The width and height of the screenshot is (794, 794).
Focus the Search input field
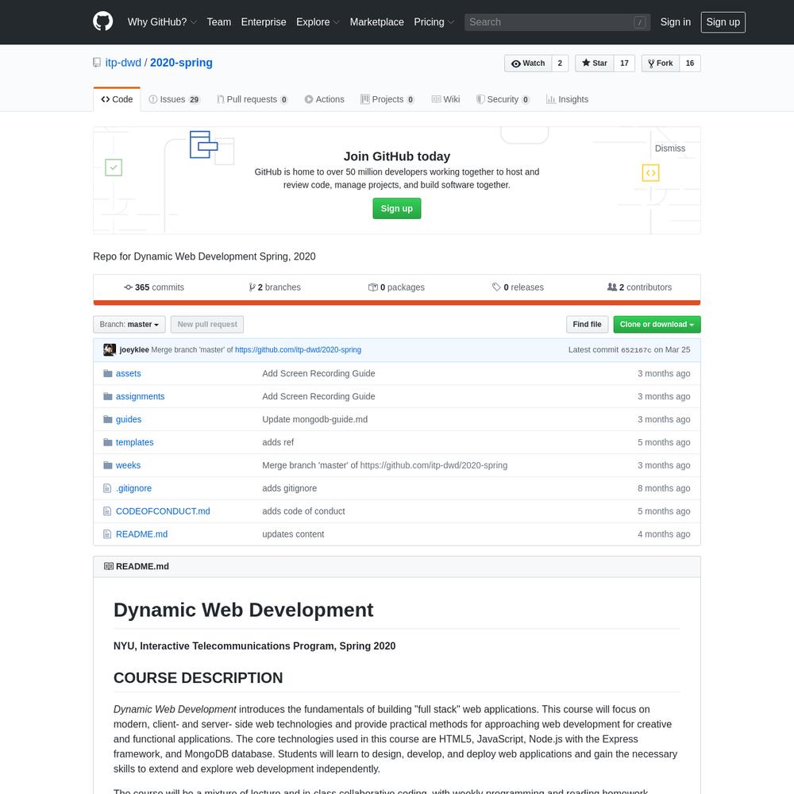557,22
